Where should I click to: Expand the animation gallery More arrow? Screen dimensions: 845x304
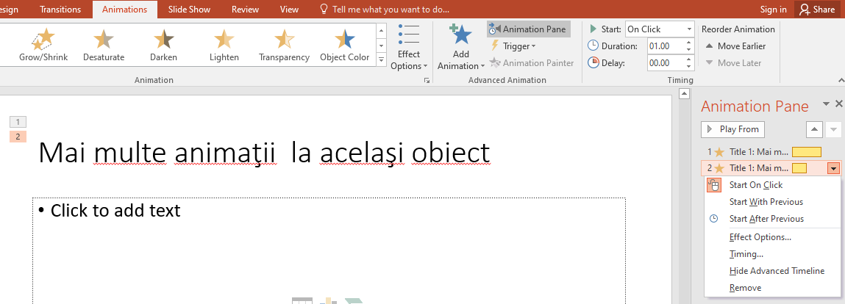381,59
